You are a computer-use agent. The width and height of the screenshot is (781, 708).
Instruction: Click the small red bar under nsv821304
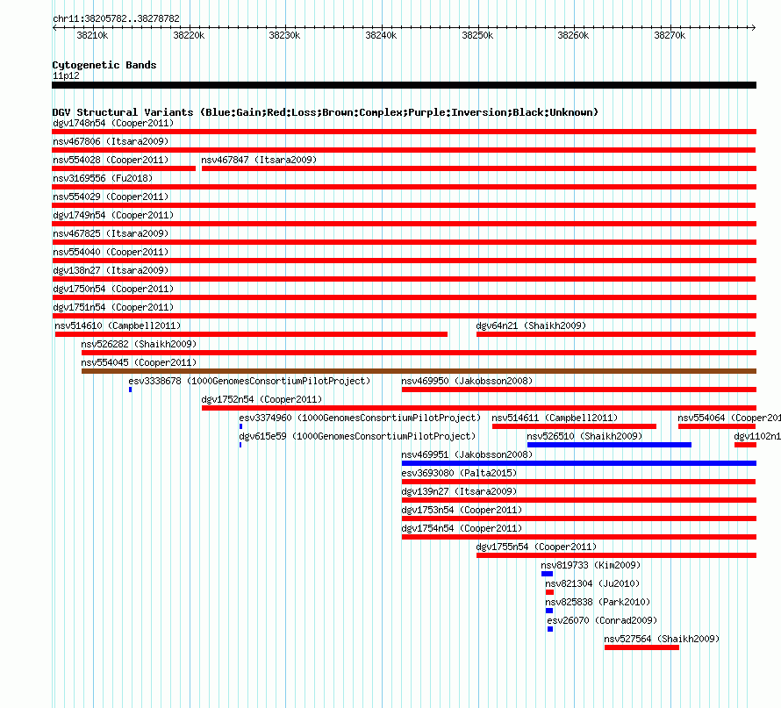(549, 592)
